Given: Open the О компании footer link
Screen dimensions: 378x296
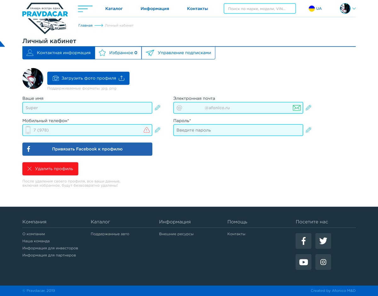Looking at the screenshot, I should pos(34,234).
